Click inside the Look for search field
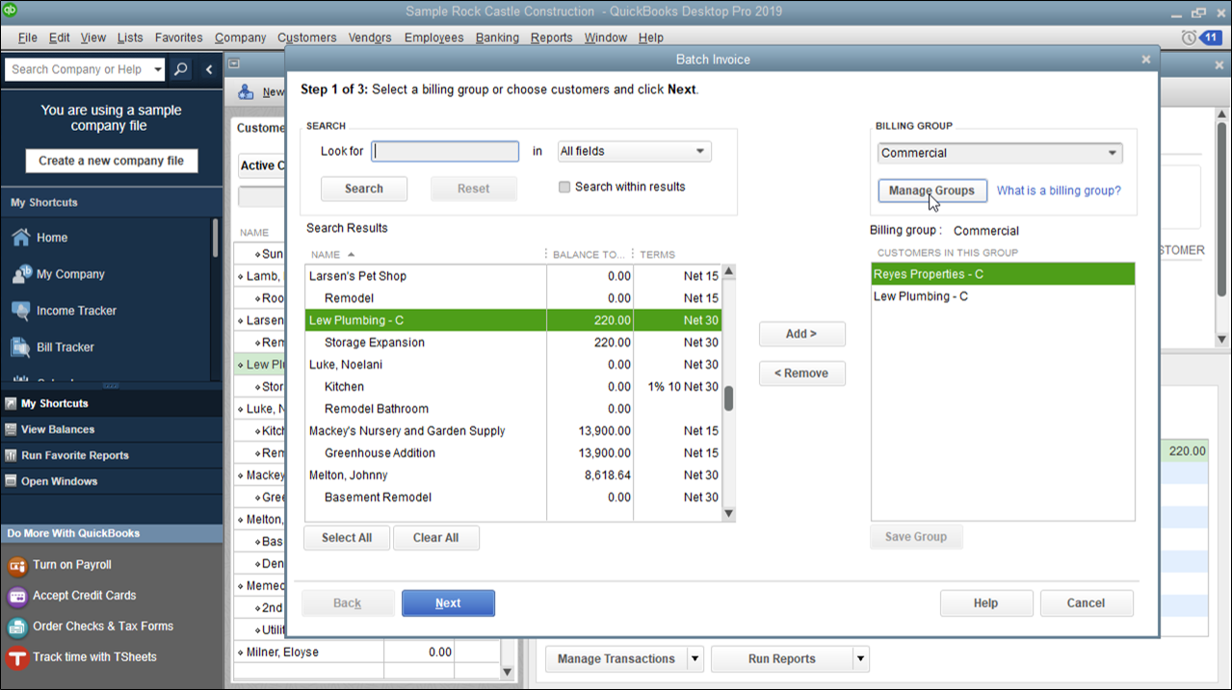This screenshot has height=690, width=1232. click(x=444, y=151)
